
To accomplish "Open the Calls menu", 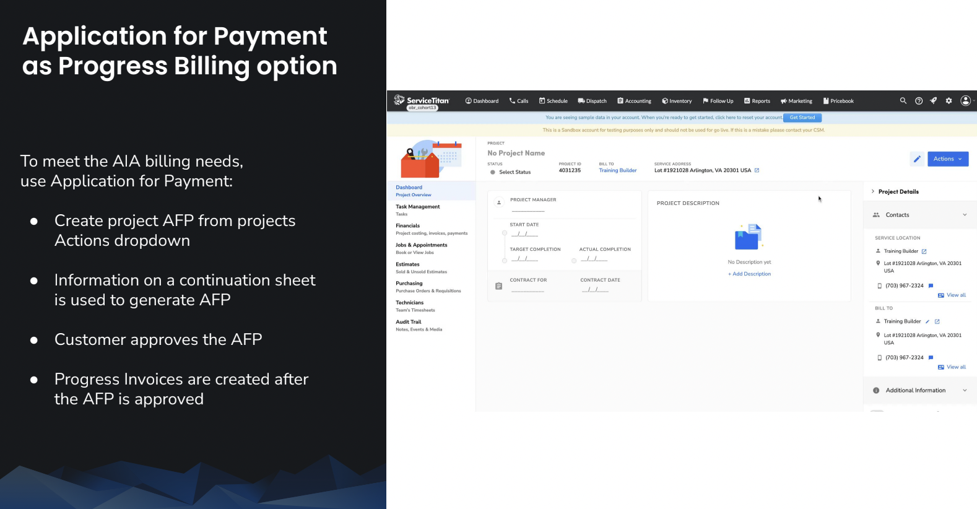I will 519,101.
